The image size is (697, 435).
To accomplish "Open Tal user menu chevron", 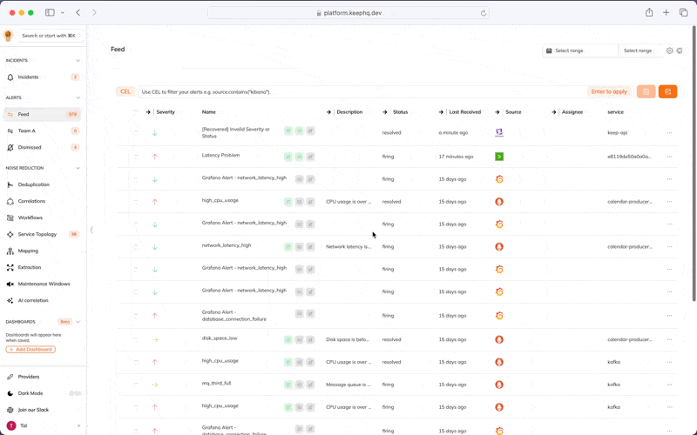I will click(78, 425).
